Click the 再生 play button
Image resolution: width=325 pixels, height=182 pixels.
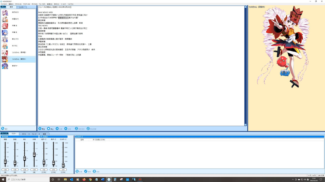click(x=41, y=128)
